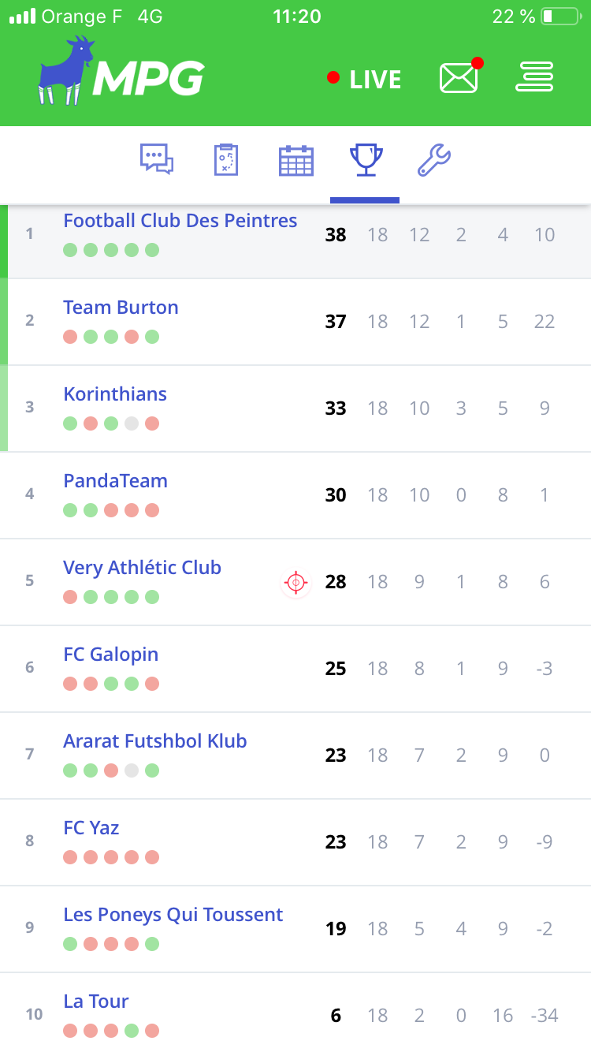Switch to the chat bubbles tab
This screenshot has height=1052, width=591.
click(x=157, y=159)
